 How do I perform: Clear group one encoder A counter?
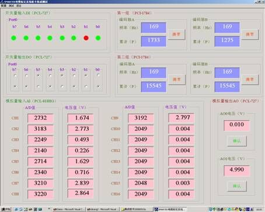click(176, 34)
